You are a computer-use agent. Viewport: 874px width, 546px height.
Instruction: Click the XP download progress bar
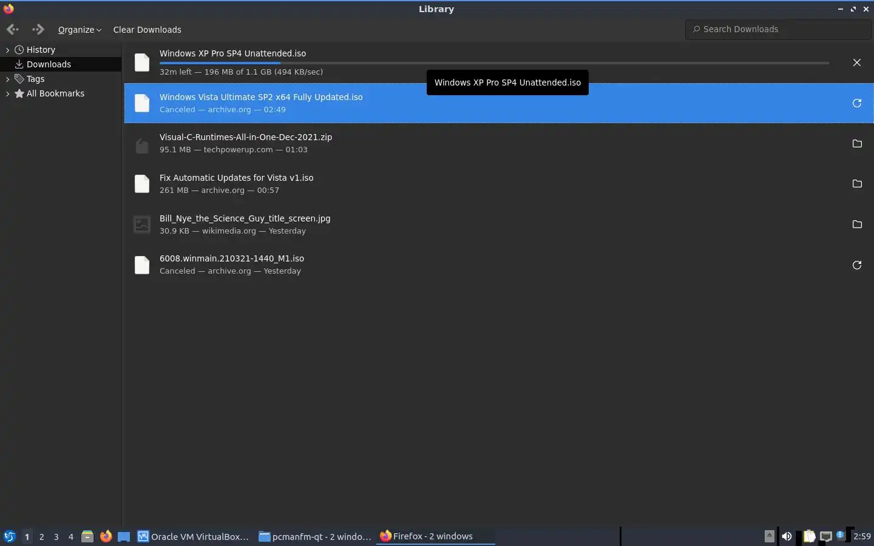494,62
